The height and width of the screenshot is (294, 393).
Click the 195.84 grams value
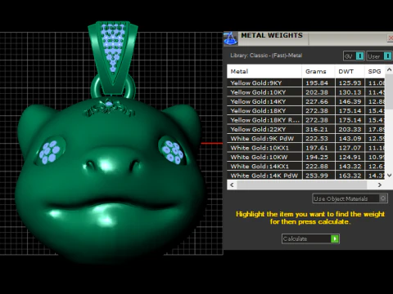click(x=317, y=82)
